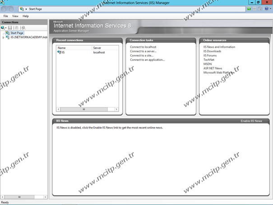This screenshot has height=205, width=273.
Task: Open the Microsoft Web Platform link
Action: point(219,72)
